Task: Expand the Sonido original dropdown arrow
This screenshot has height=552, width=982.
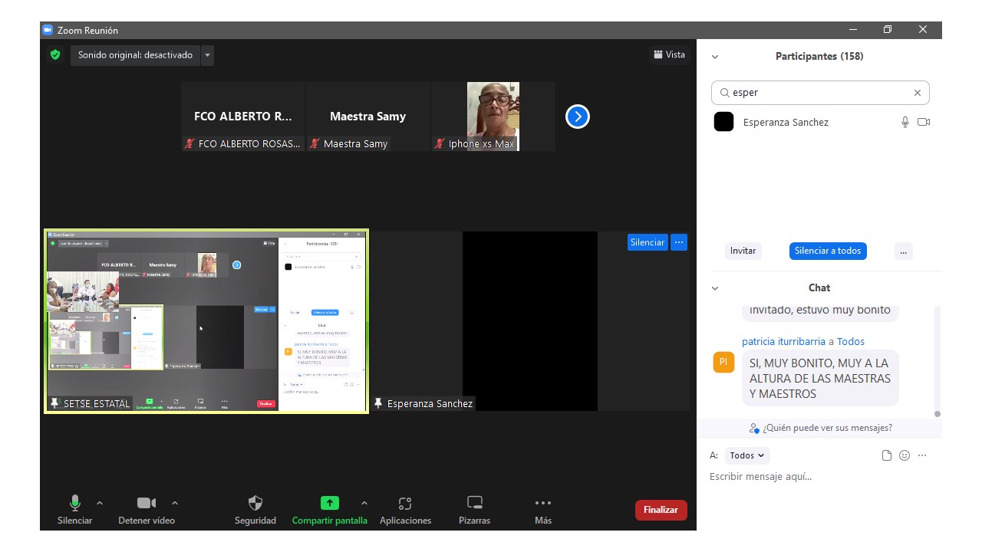Action: [x=207, y=55]
